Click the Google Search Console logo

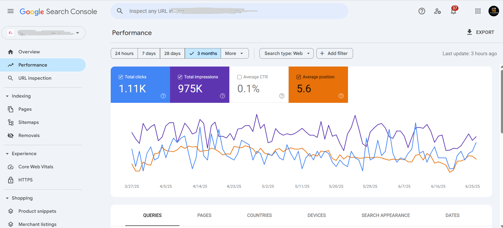point(58,12)
